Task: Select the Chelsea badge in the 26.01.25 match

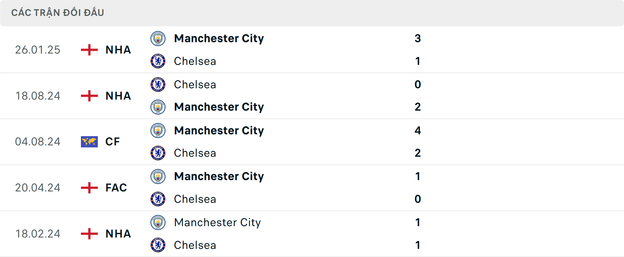Action: 158,61
